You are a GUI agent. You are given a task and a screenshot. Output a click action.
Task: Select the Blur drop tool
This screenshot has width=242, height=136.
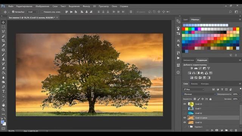coord(3,77)
